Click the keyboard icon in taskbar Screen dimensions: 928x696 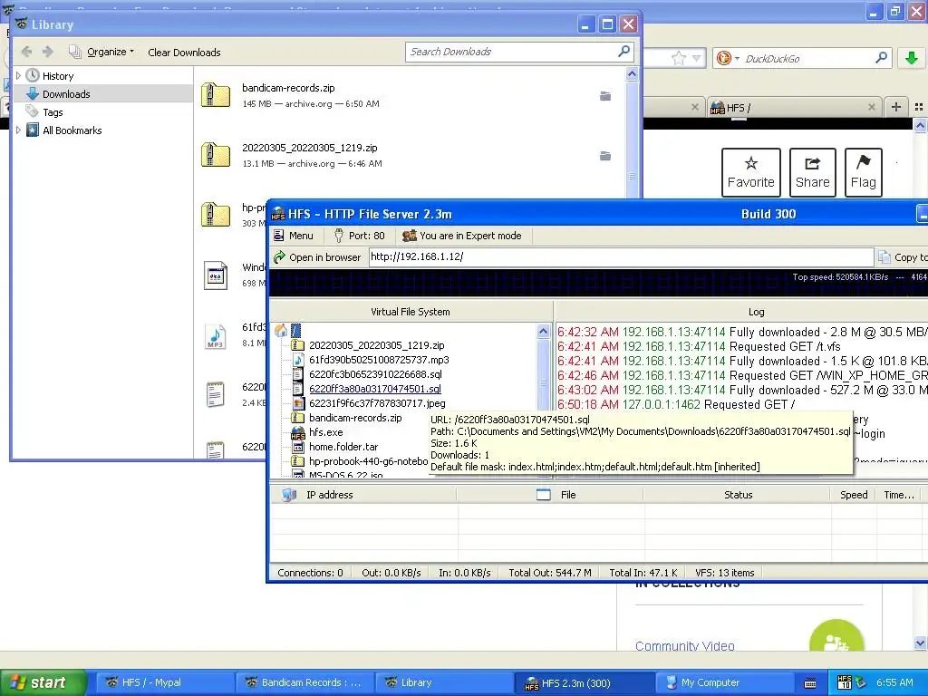point(810,683)
